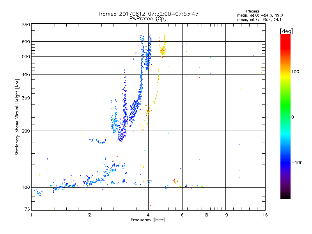Click the y-axis tick label "500"

[x=26, y=57]
